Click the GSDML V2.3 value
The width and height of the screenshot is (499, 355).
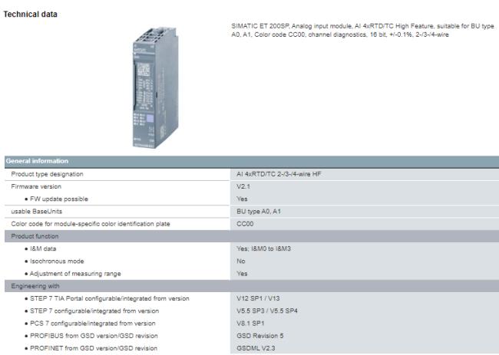point(256,348)
